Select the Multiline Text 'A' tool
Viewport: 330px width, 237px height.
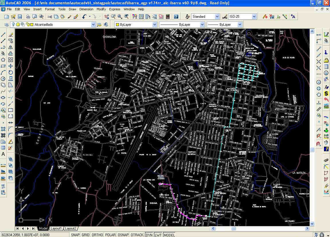pyautogui.click(x=3, y=154)
